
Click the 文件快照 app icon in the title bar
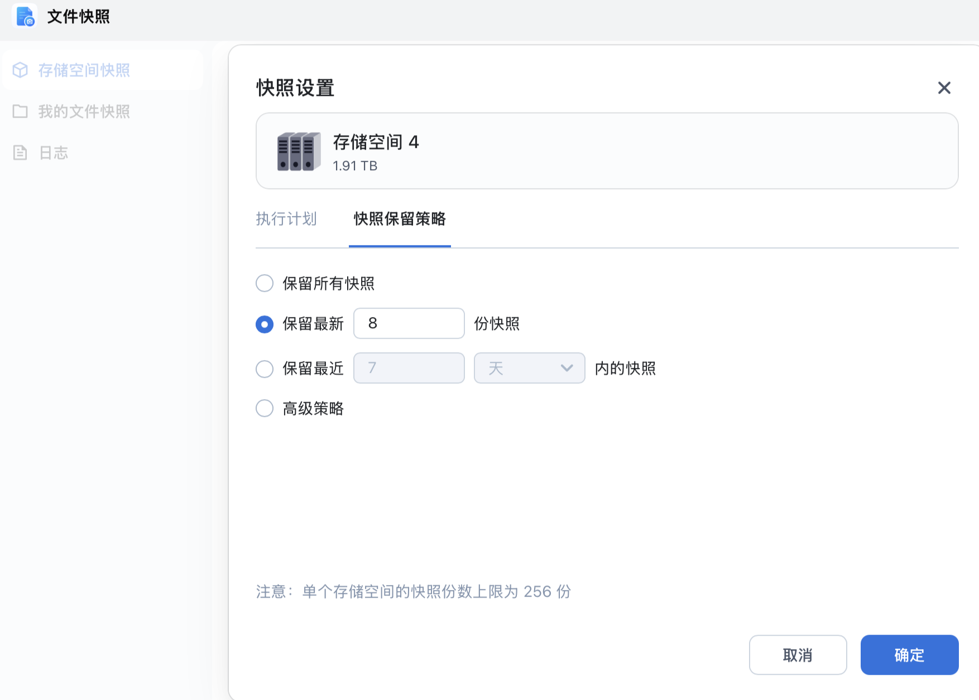[25, 16]
